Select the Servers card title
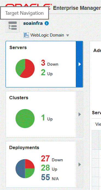This screenshot has width=101, height=190. (x=18, y=47)
